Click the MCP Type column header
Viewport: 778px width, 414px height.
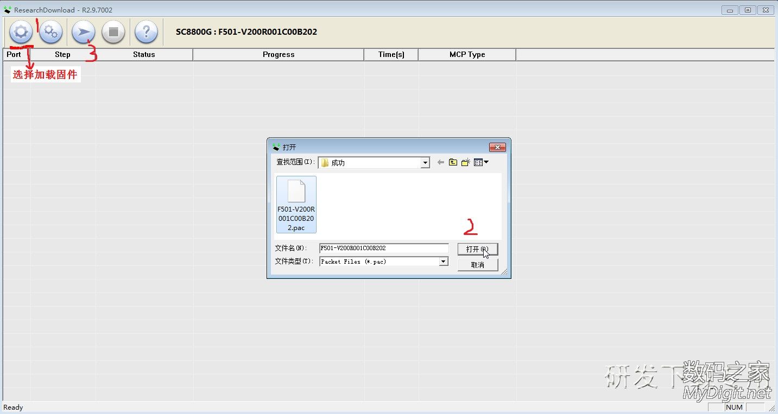[x=467, y=54]
